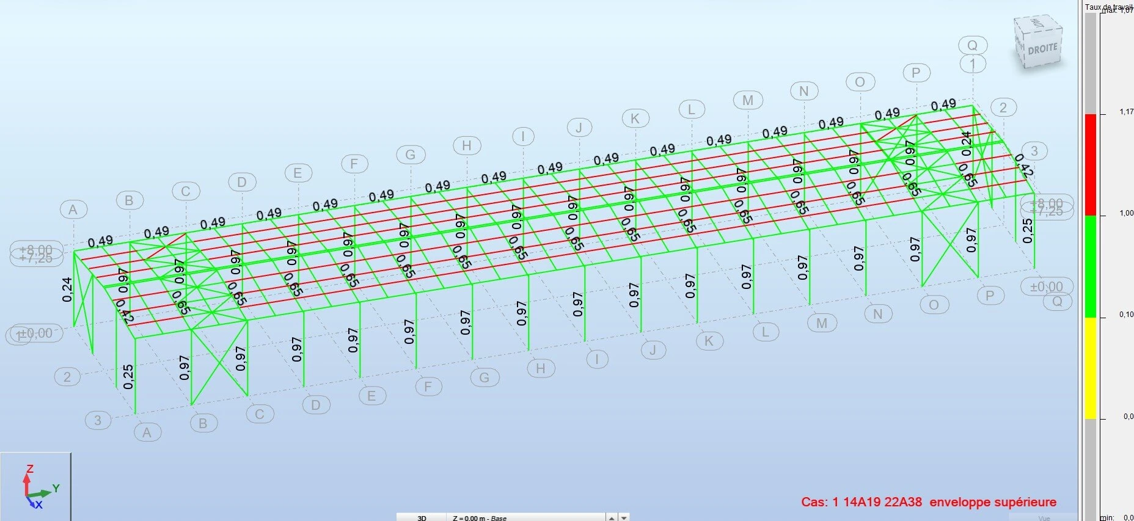This screenshot has width=1134, height=521.
Task: Click the DROITE face of the view cube
Action: (x=1042, y=48)
